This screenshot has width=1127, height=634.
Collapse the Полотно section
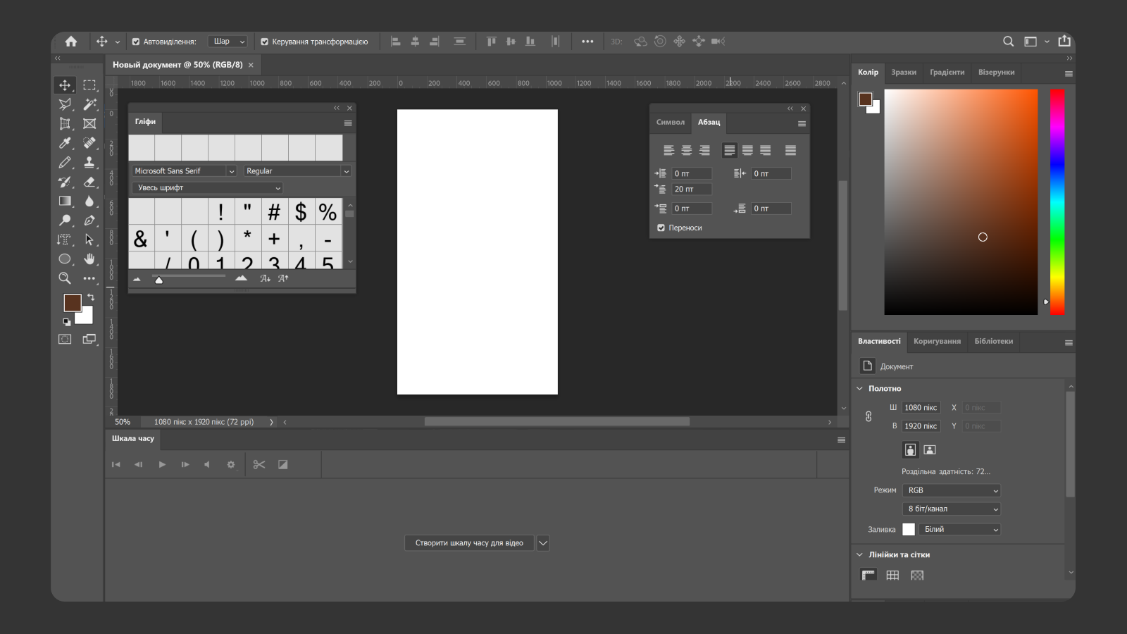pos(860,388)
